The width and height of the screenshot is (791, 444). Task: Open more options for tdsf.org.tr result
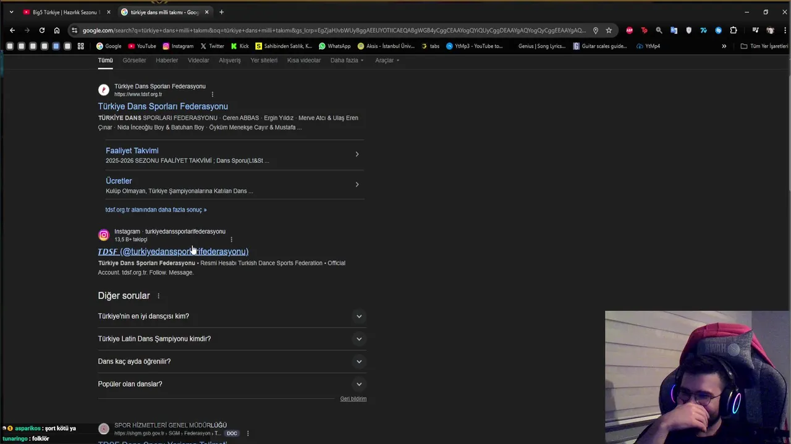click(x=212, y=94)
